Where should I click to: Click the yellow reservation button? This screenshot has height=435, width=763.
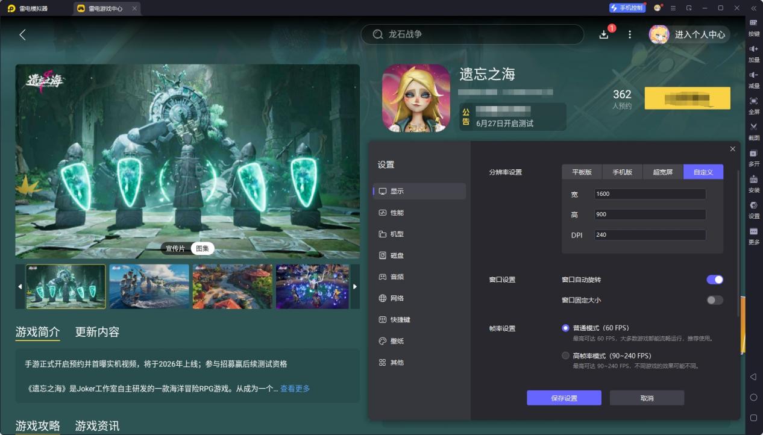(x=687, y=98)
